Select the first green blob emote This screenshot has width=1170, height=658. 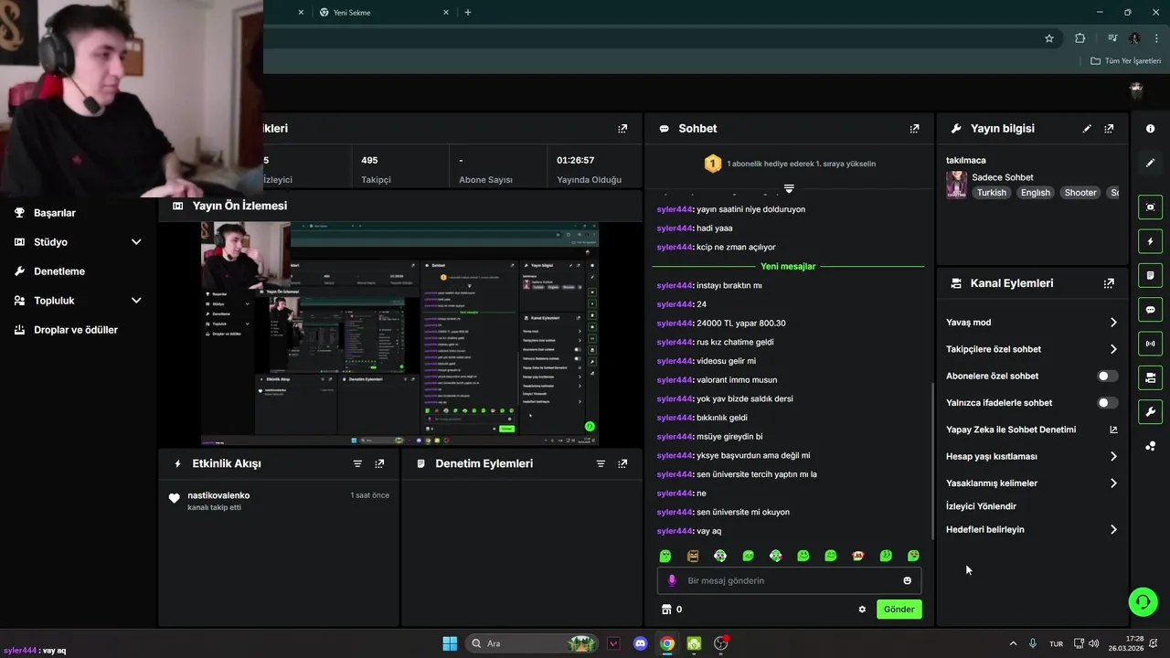(665, 556)
